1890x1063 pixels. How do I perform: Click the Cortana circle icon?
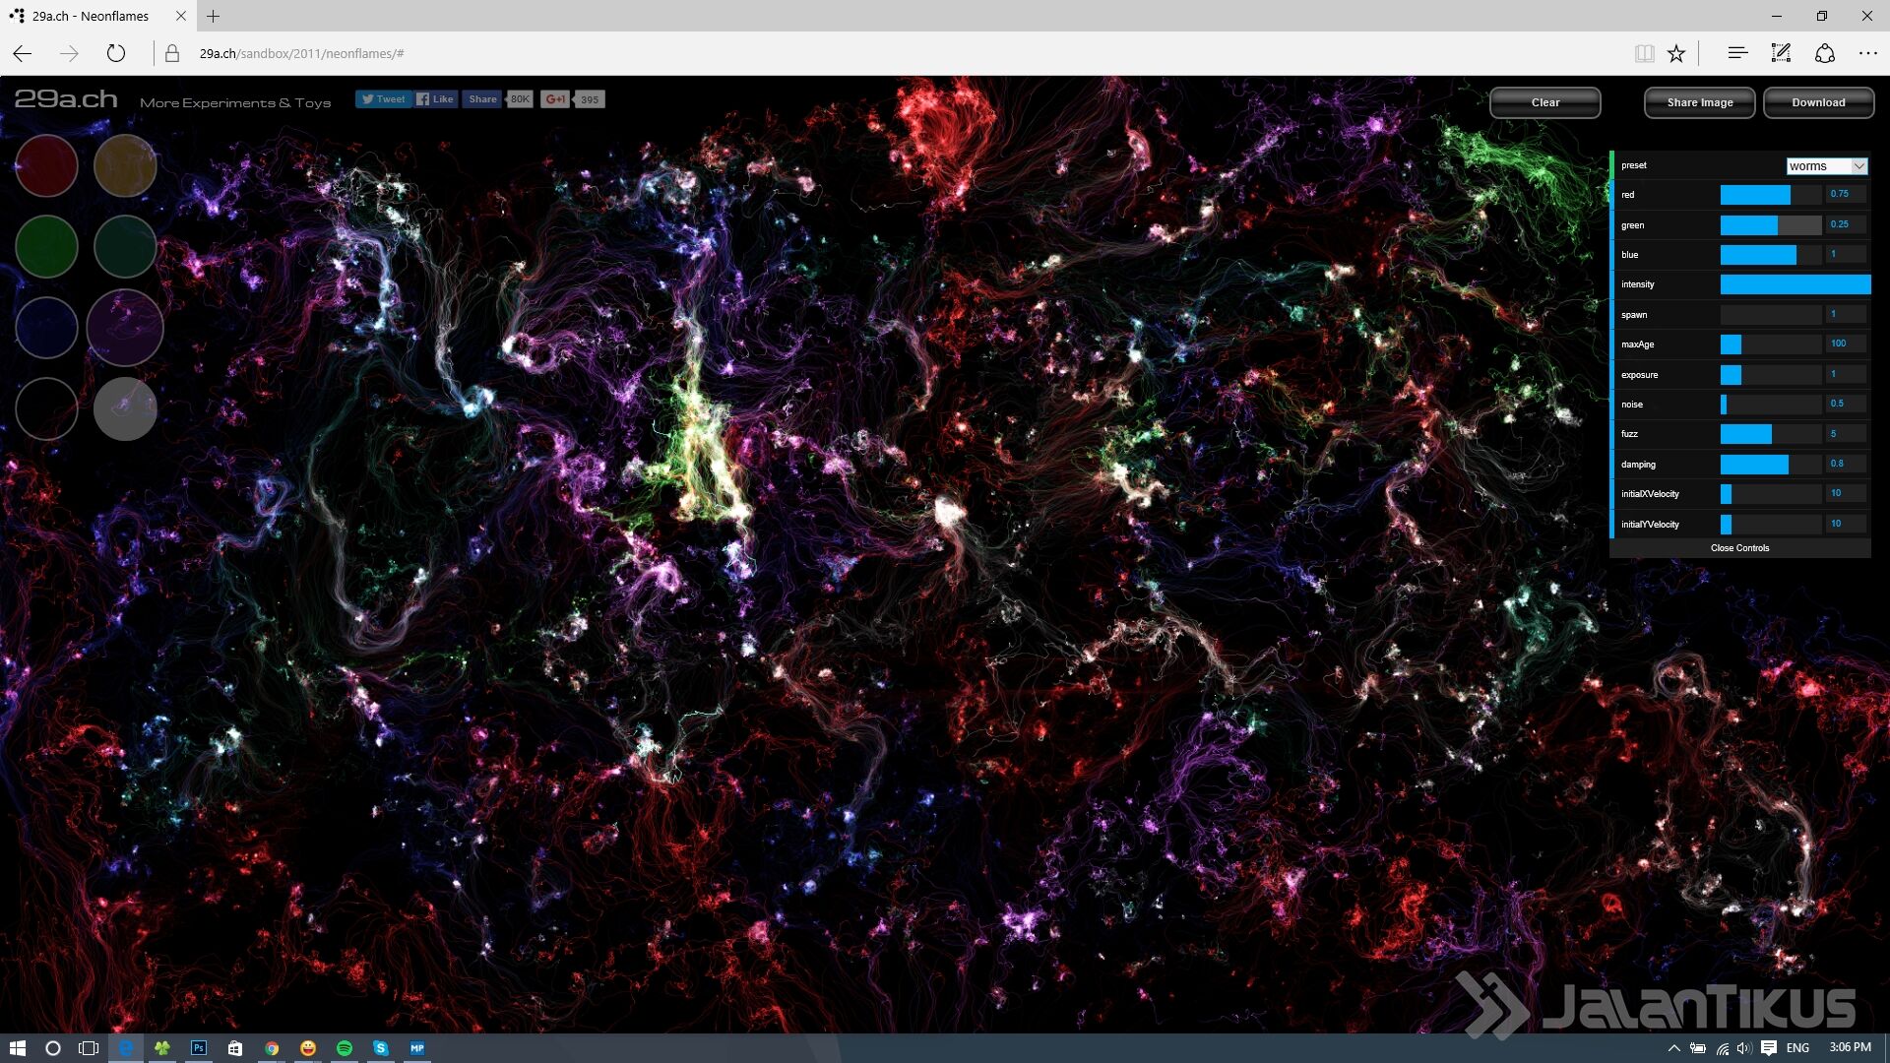pyautogui.click(x=53, y=1048)
